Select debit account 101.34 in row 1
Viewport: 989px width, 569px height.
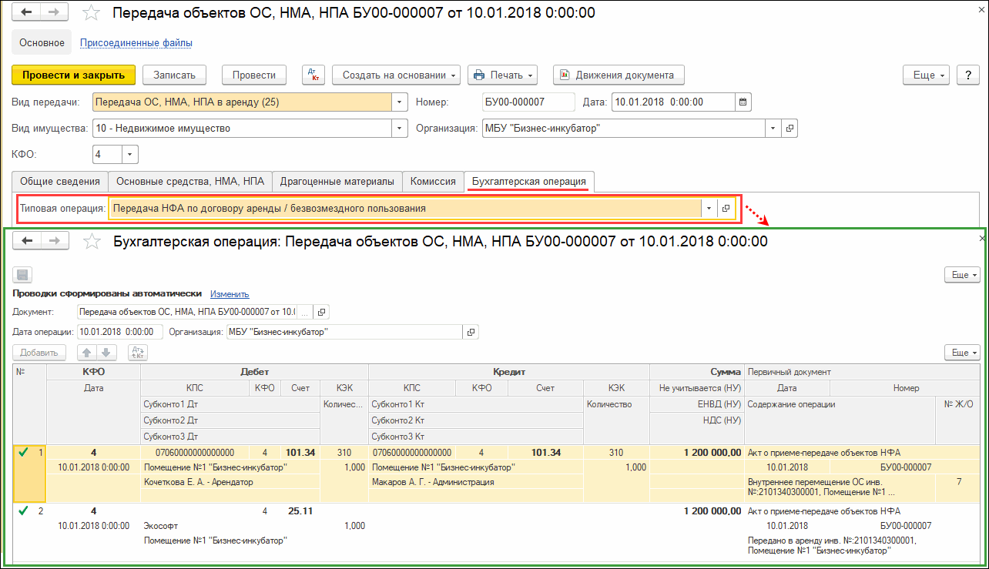tap(300, 453)
